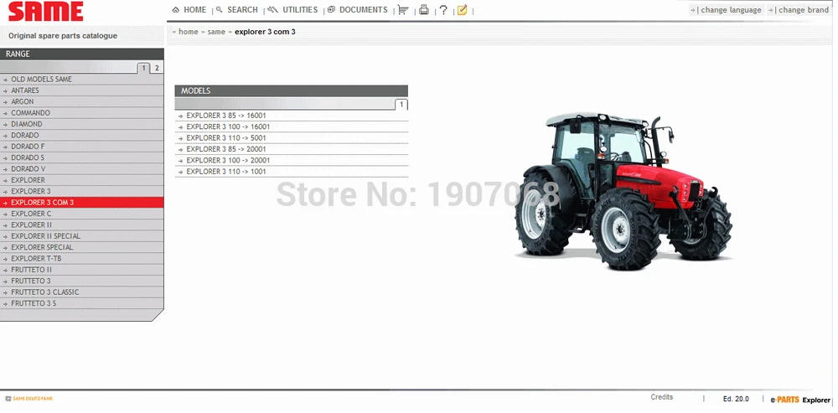Select EXPLORER II range entry
This screenshot has height=413, width=838.
pos(82,225)
